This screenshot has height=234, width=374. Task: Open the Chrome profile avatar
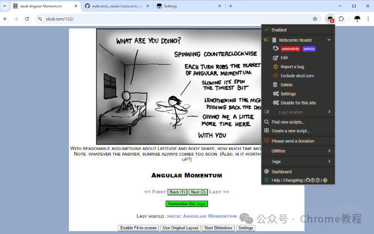tap(357, 19)
